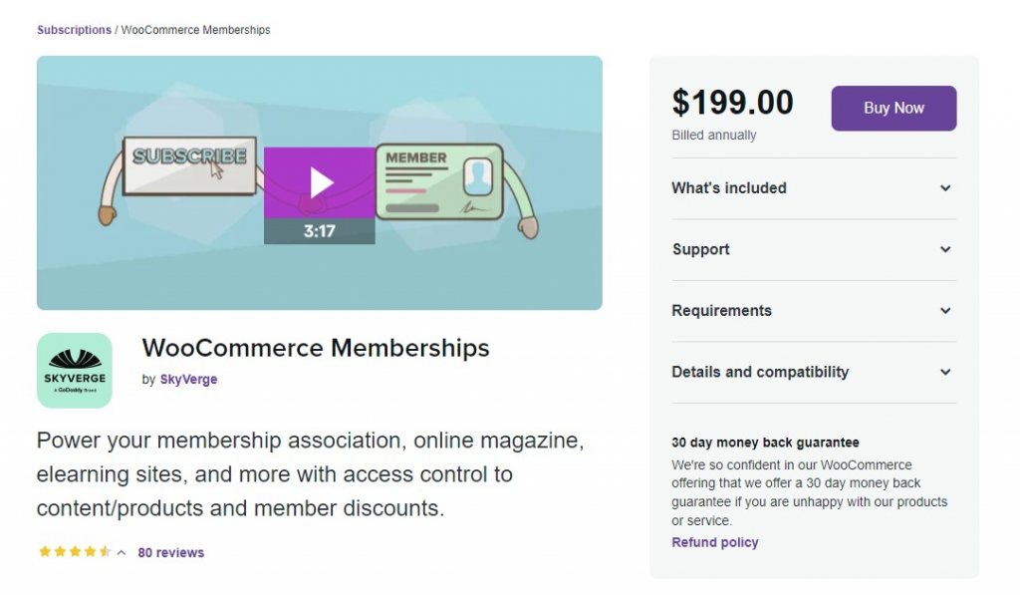Click the yellow star rating icons
Image resolution: width=1020 pixels, height=595 pixels.
(x=75, y=552)
